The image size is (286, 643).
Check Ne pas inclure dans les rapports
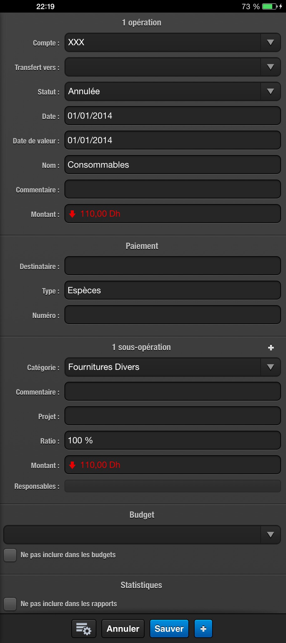[10, 604]
